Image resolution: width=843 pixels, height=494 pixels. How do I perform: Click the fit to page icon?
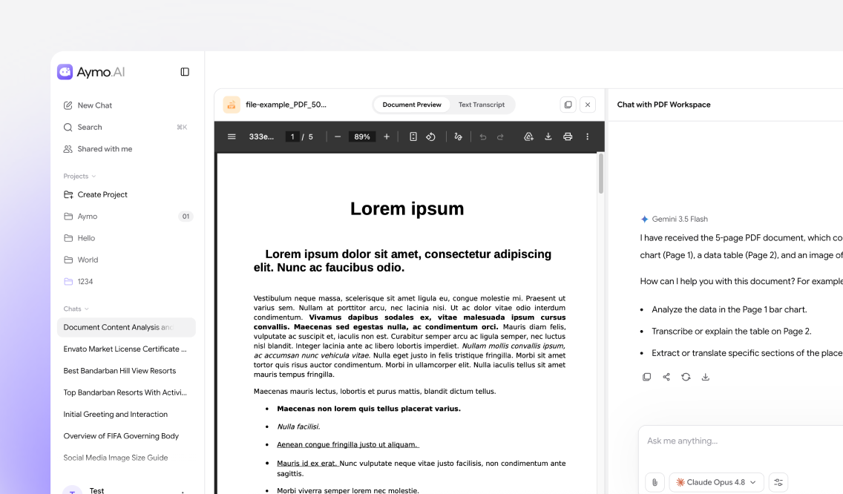pyautogui.click(x=413, y=137)
